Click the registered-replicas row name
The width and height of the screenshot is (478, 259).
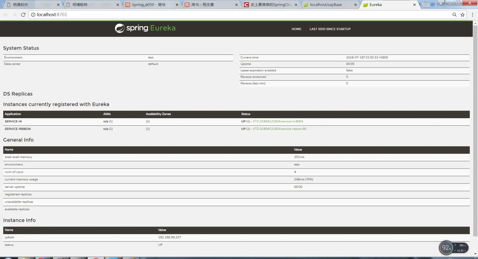[x=18, y=194]
